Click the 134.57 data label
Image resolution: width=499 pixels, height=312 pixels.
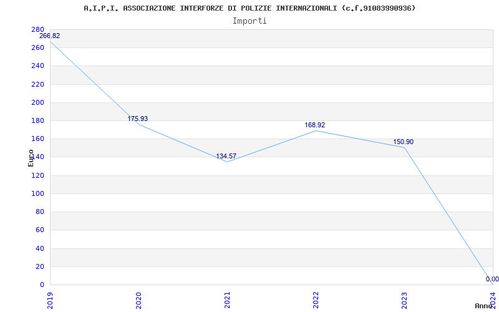(226, 157)
